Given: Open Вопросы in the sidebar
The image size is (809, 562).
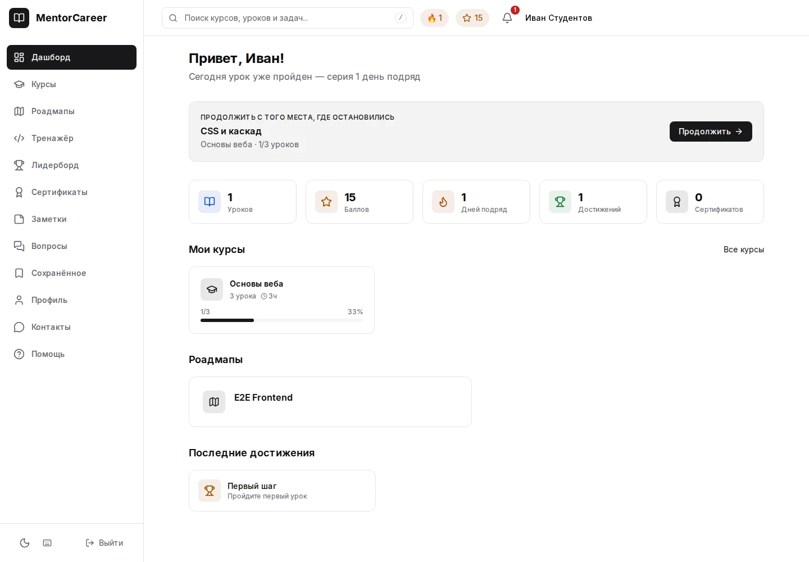Looking at the screenshot, I should [x=71, y=246].
